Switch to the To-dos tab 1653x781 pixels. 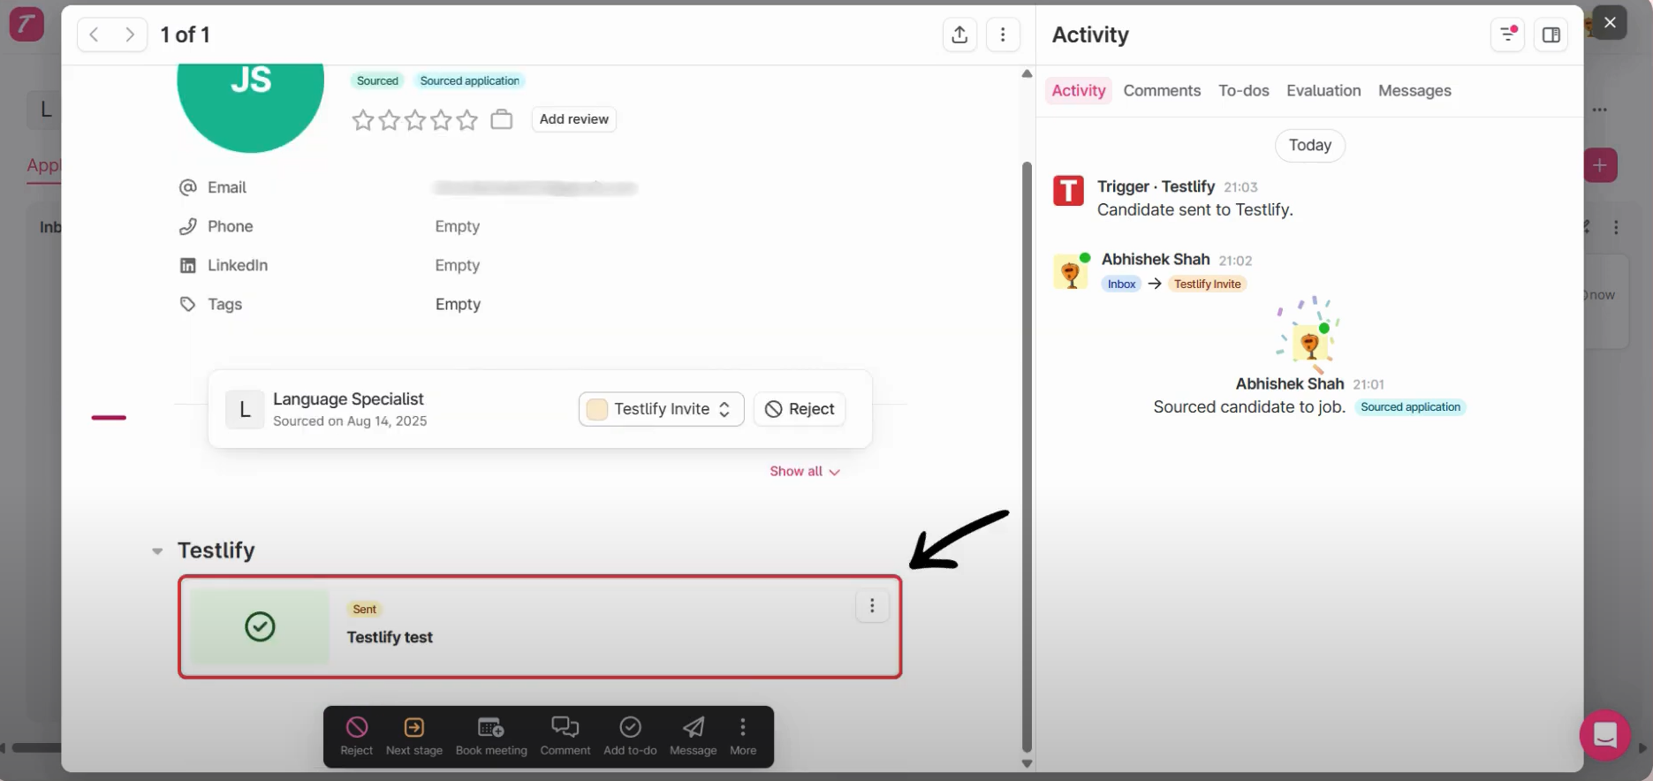tap(1244, 91)
